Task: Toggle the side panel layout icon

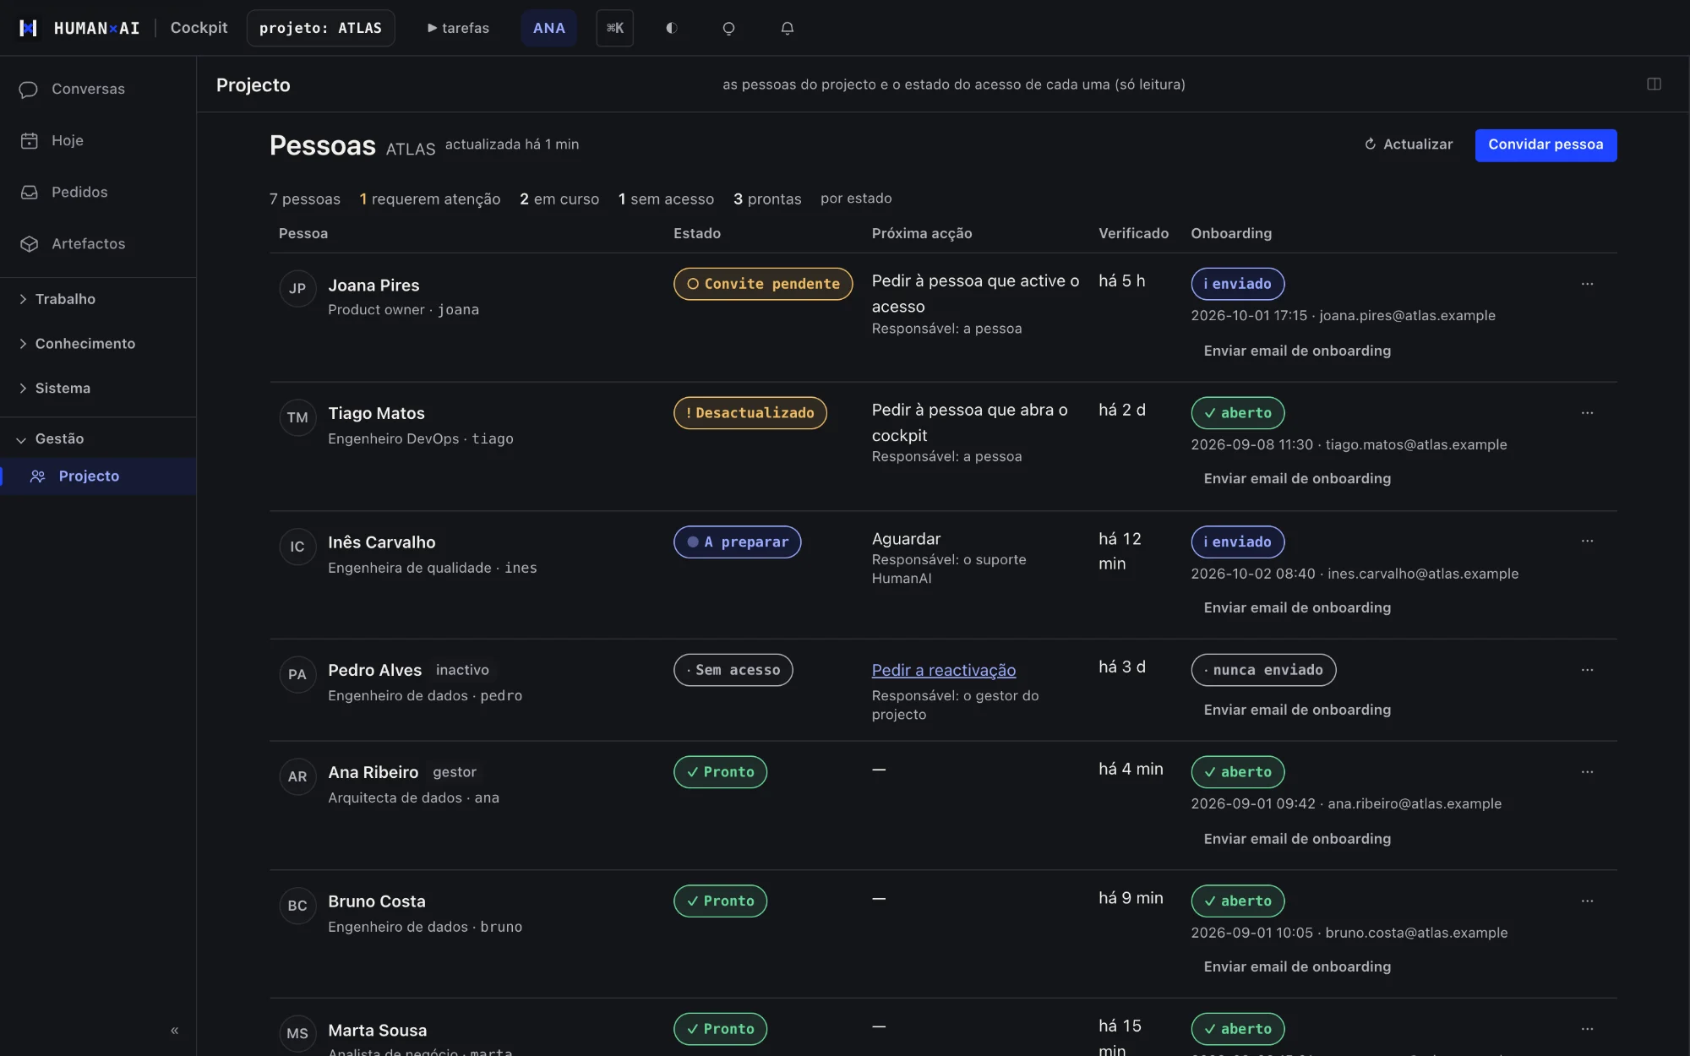Action: tap(1654, 84)
